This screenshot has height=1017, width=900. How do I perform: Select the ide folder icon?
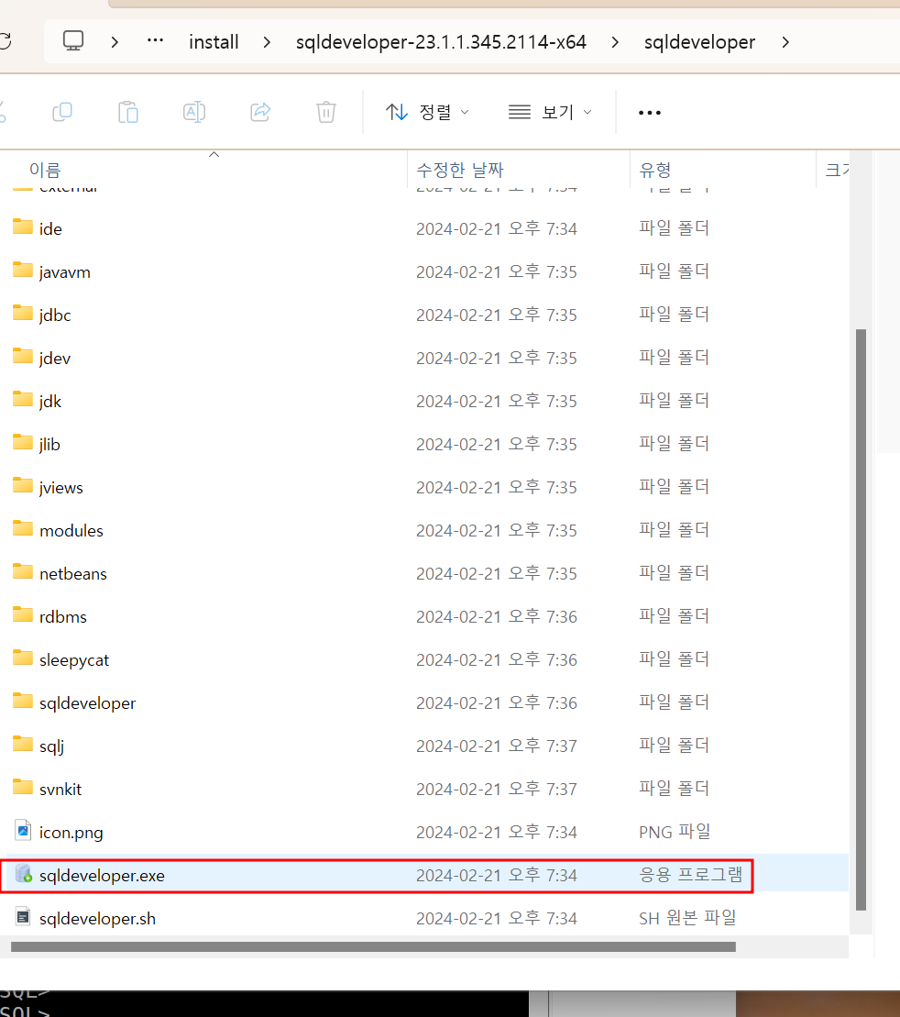point(23,227)
